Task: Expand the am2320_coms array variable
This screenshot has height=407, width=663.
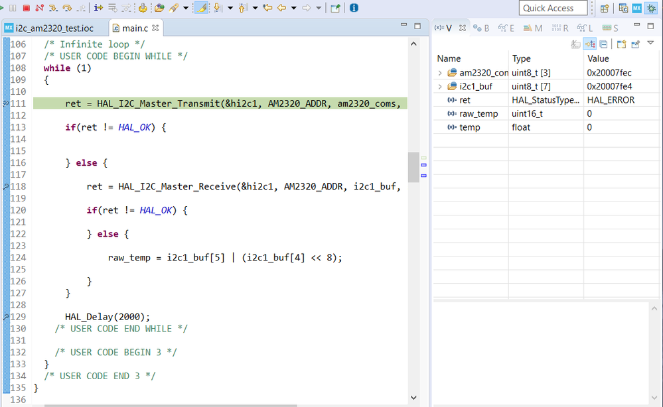Action: click(x=440, y=72)
